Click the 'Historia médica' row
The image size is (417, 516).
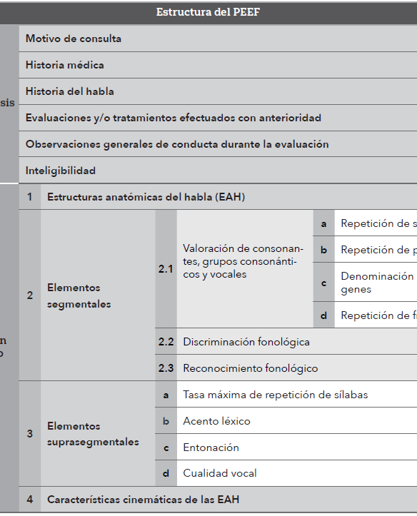pos(218,65)
